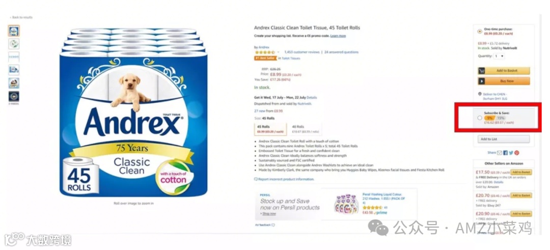The height and width of the screenshot is (250, 550).
Task: Choose the 48 Rolls size tab
Action: click(305, 129)
